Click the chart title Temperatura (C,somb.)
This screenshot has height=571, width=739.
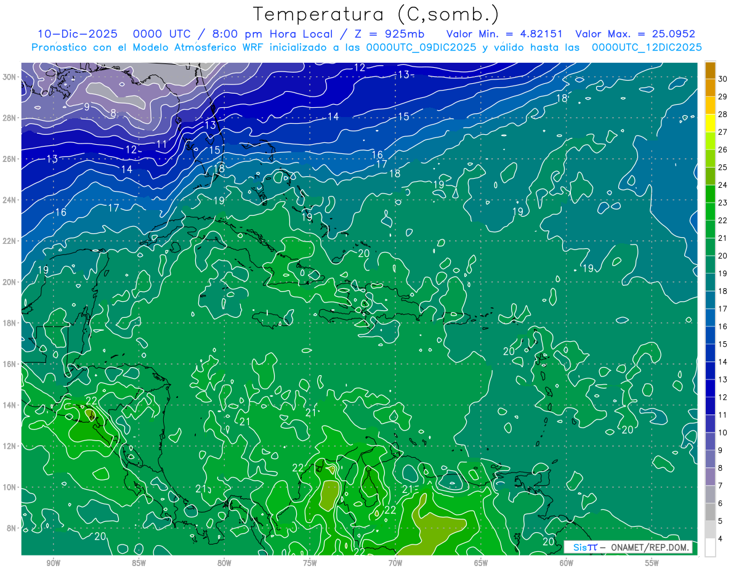coord(376,14)
